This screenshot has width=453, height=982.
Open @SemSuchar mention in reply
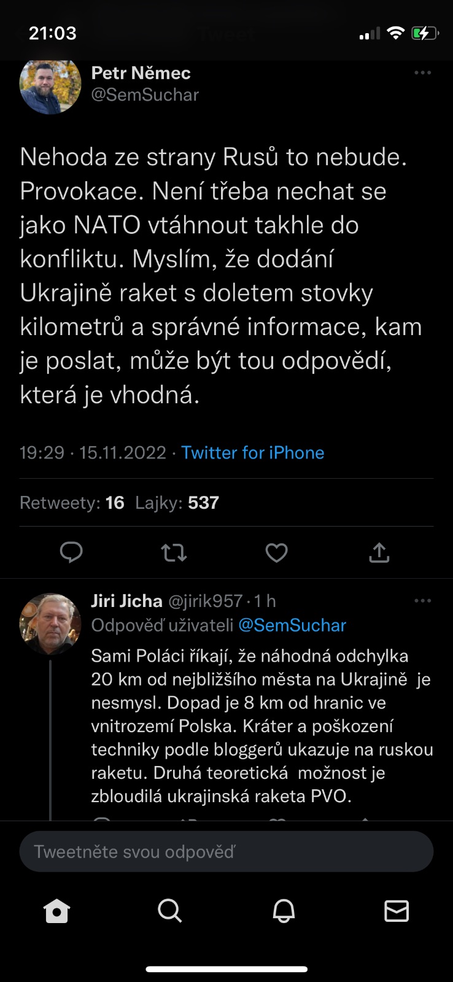(292, 625)
